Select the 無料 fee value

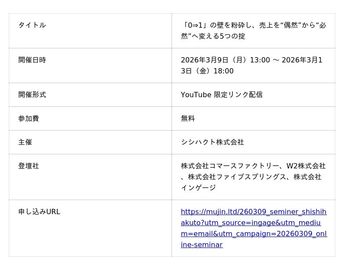point(188,118)
